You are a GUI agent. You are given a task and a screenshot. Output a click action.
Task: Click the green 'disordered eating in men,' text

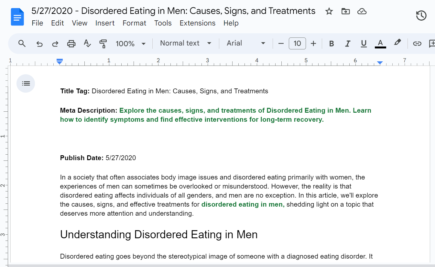(243, 204)
